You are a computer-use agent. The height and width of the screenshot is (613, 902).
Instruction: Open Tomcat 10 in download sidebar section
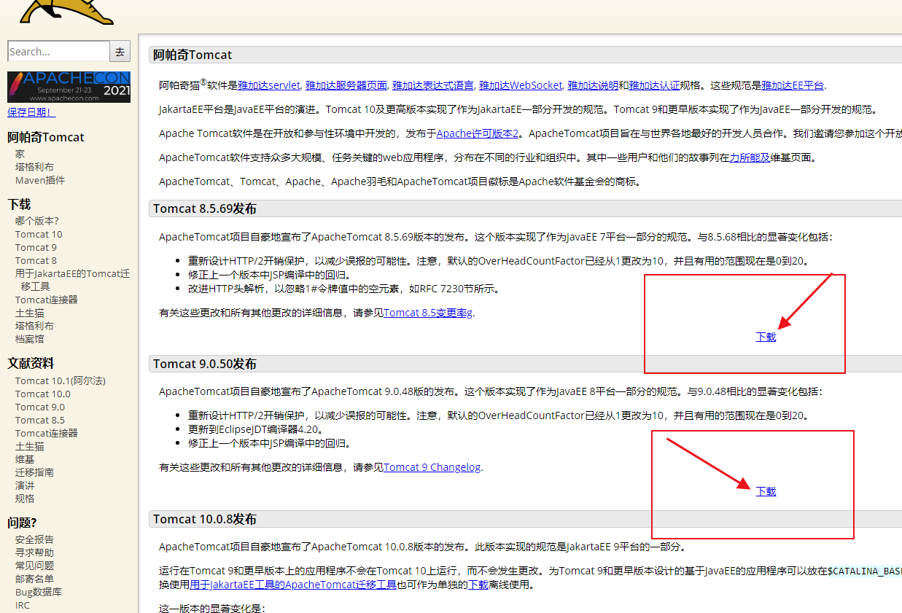pos(39,234)
